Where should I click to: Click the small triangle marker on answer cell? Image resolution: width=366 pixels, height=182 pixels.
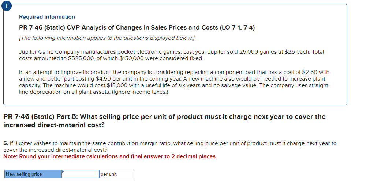coord(63,171)
